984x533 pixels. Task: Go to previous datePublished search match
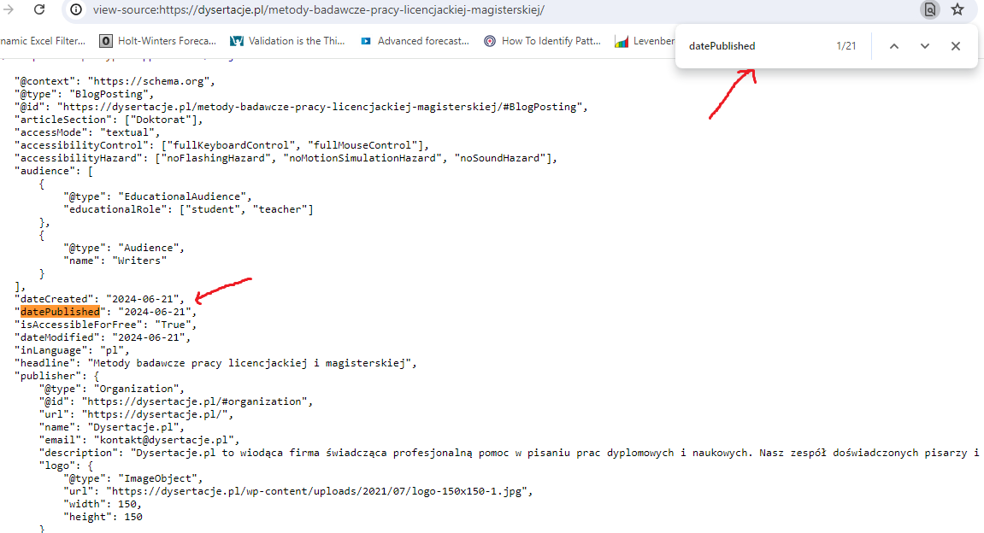coord(894,46)
